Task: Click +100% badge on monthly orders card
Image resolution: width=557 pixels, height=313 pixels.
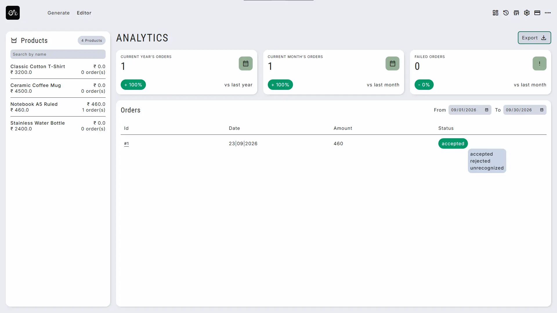Action: tap(280, 85)
